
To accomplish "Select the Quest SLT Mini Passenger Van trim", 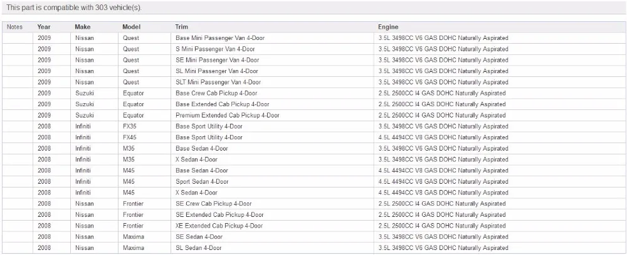I will point(218,82).
